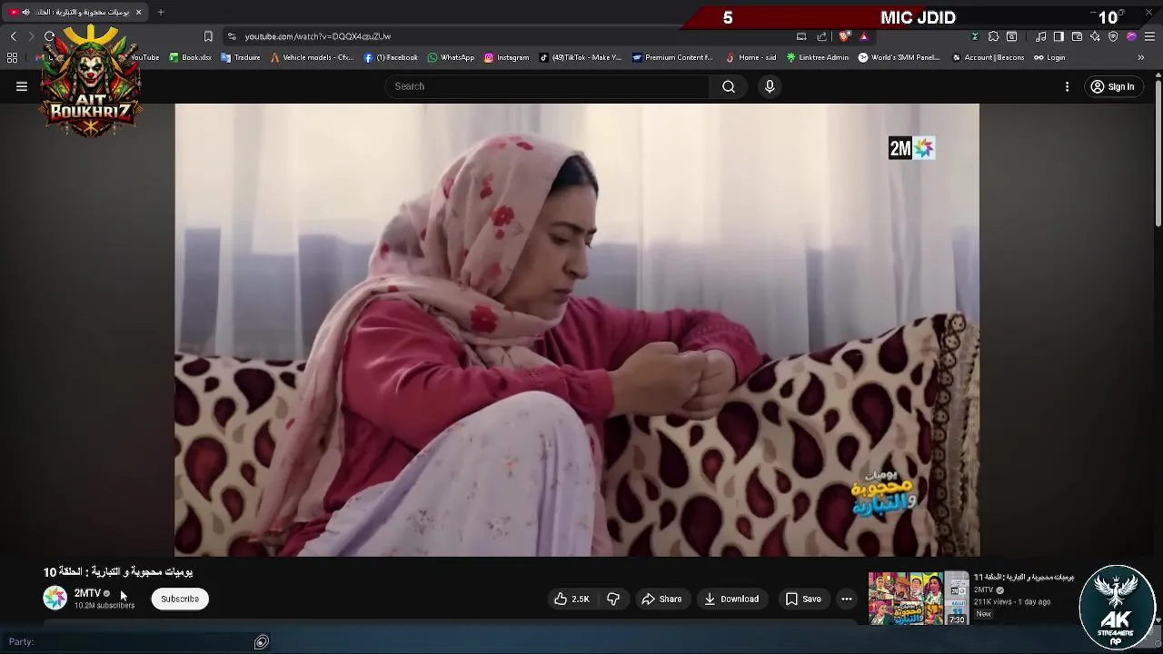Open the World's SMM Panel bookmark
This screenshot has height=654, width=1163.
coord(900,57)
